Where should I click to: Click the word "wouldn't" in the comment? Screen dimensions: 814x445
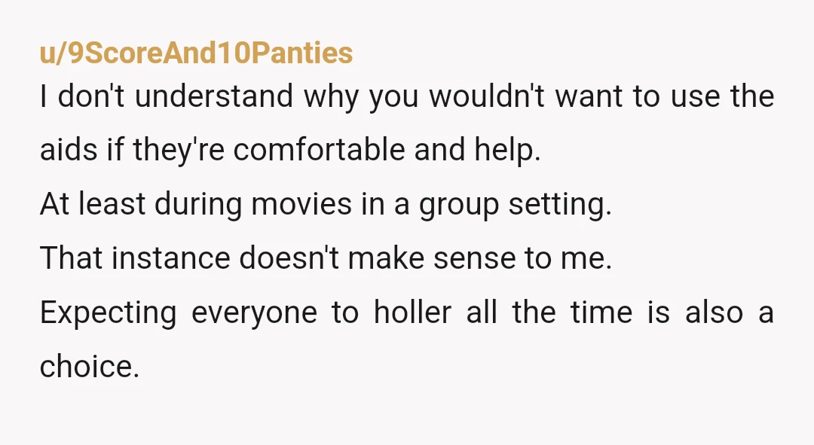[486, 96]
